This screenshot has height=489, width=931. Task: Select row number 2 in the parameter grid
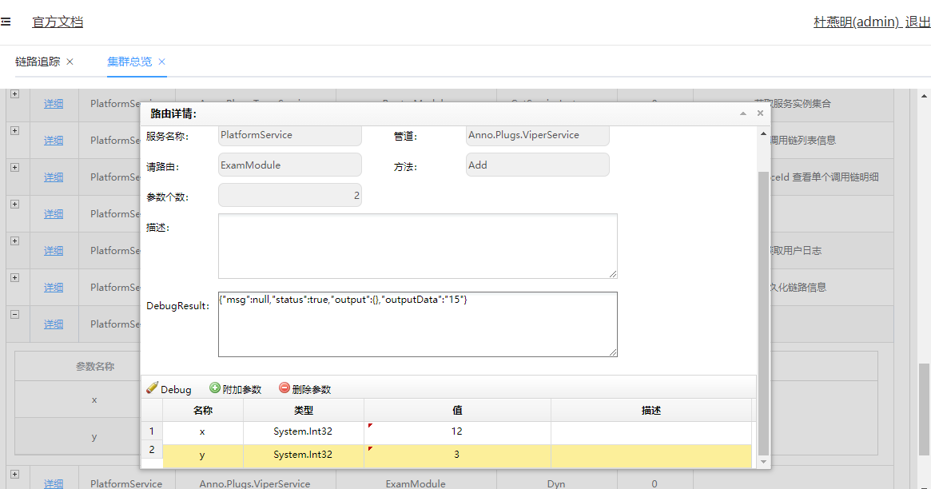151,450
